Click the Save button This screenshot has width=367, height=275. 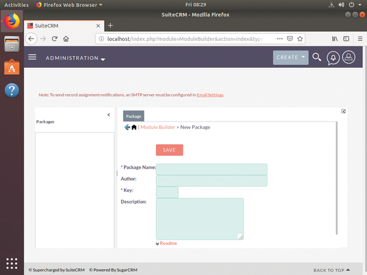169,150
